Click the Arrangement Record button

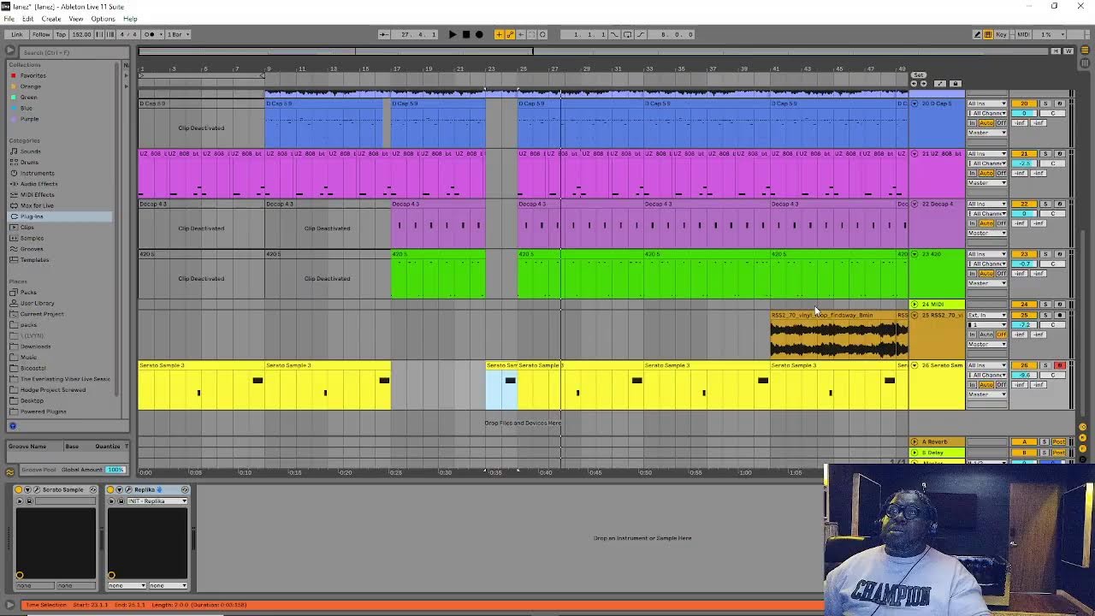pyautogui.click(x=479, y=34)
